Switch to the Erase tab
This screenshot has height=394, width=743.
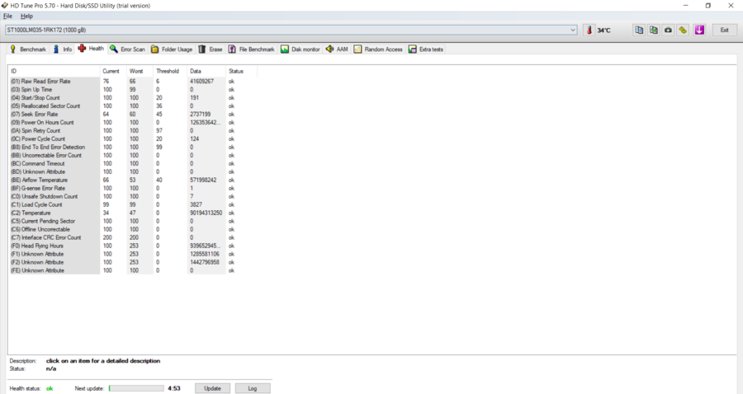coord(211,49)
